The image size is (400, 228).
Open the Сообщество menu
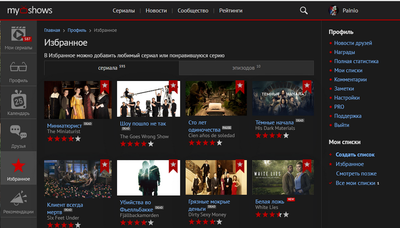tap(193, 10)
